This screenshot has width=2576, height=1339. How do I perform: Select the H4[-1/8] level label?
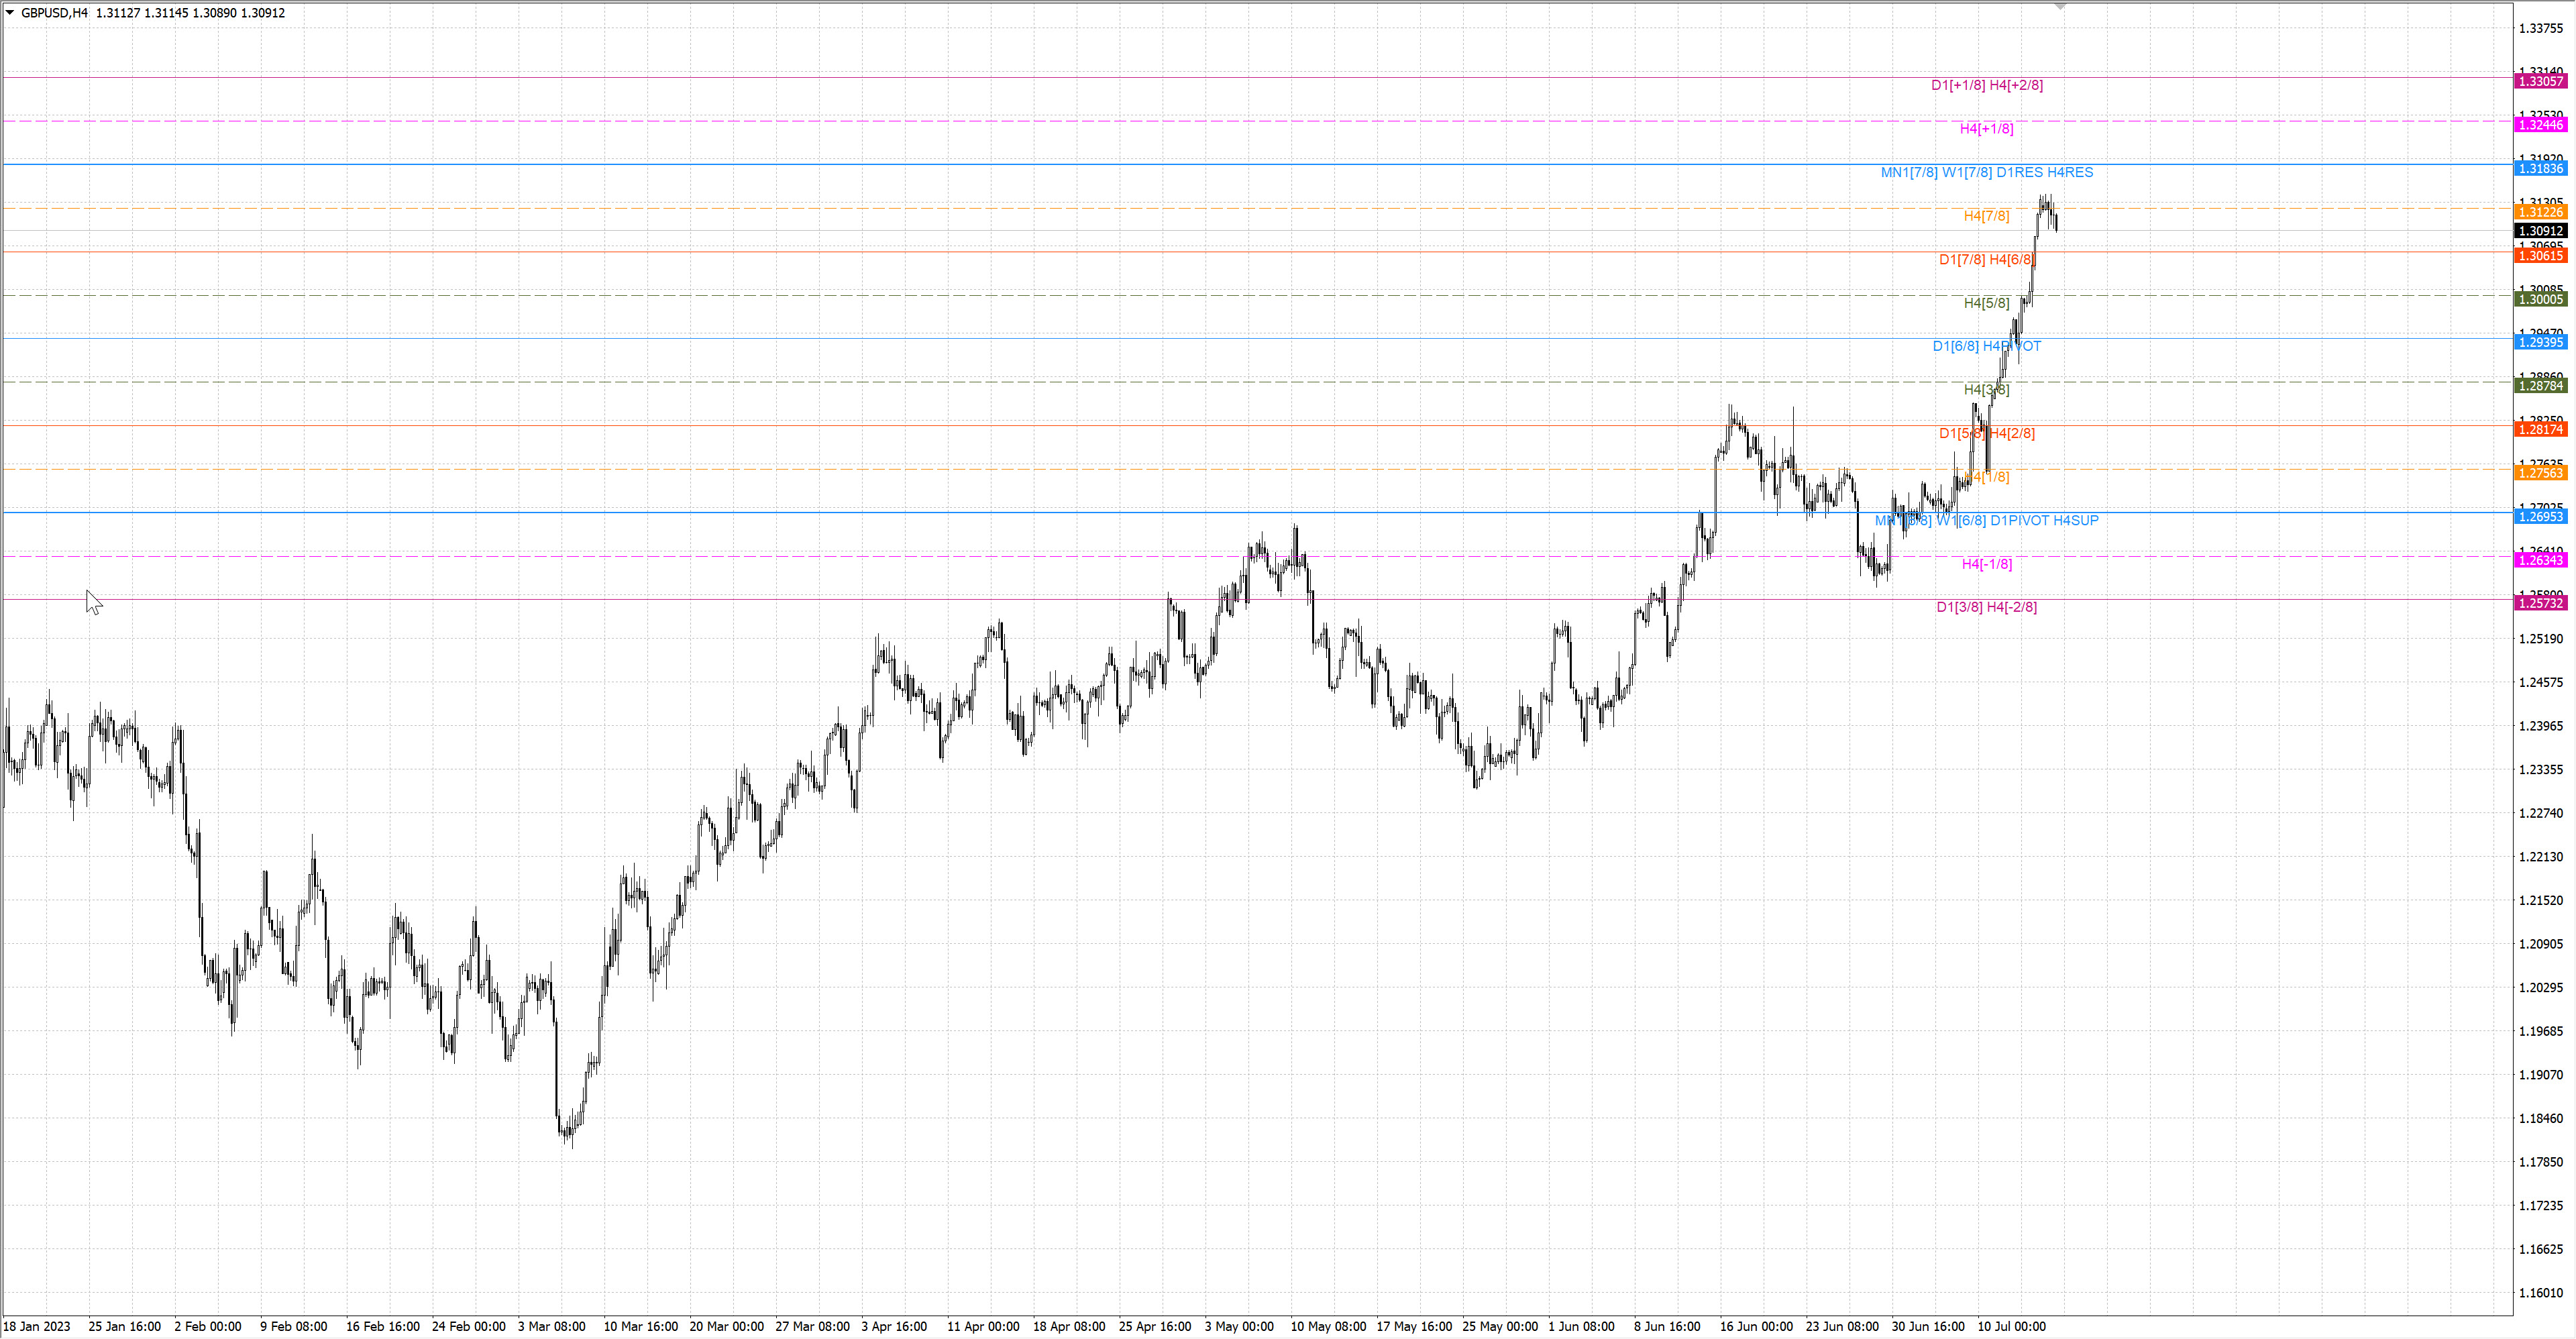pos(1986,564)
